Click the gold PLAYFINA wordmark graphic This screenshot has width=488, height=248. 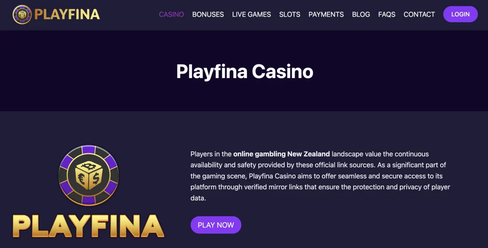pyautogui.click(x=88, y=225)
